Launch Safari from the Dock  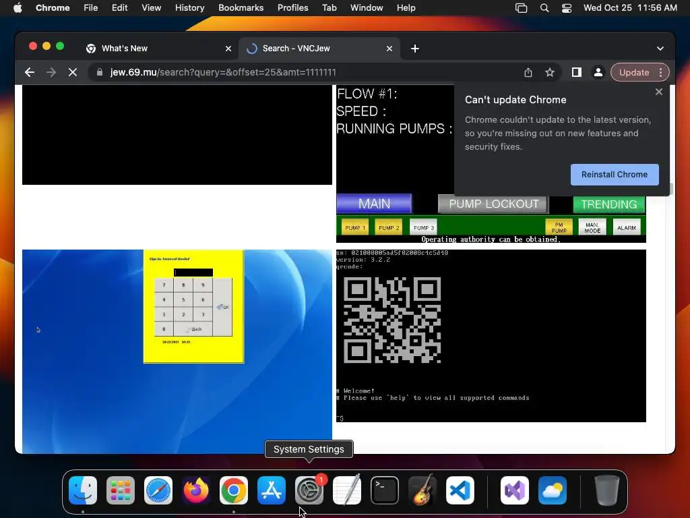pos(158,490)
